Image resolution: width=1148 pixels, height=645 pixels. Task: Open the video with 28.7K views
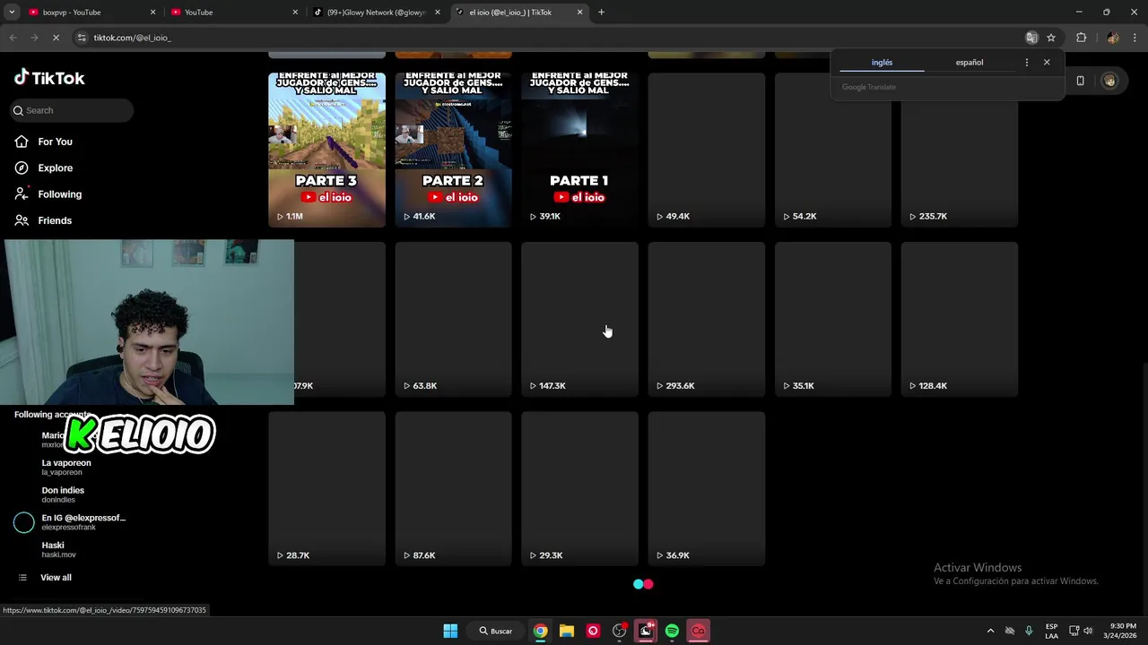tap(326, 488)
